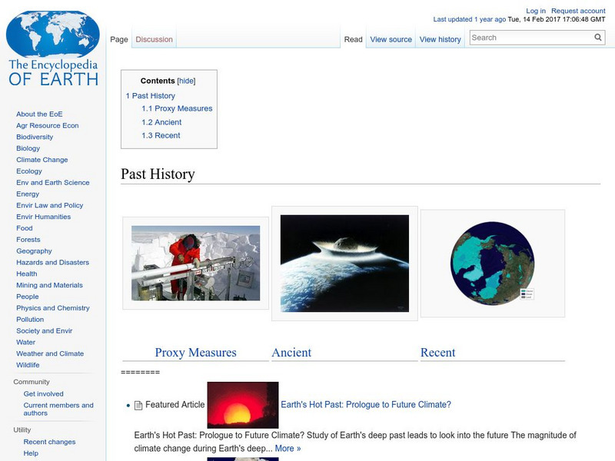The image size is (615, 461).
Task: Open Health topic in sidebar
Action: 27,274
